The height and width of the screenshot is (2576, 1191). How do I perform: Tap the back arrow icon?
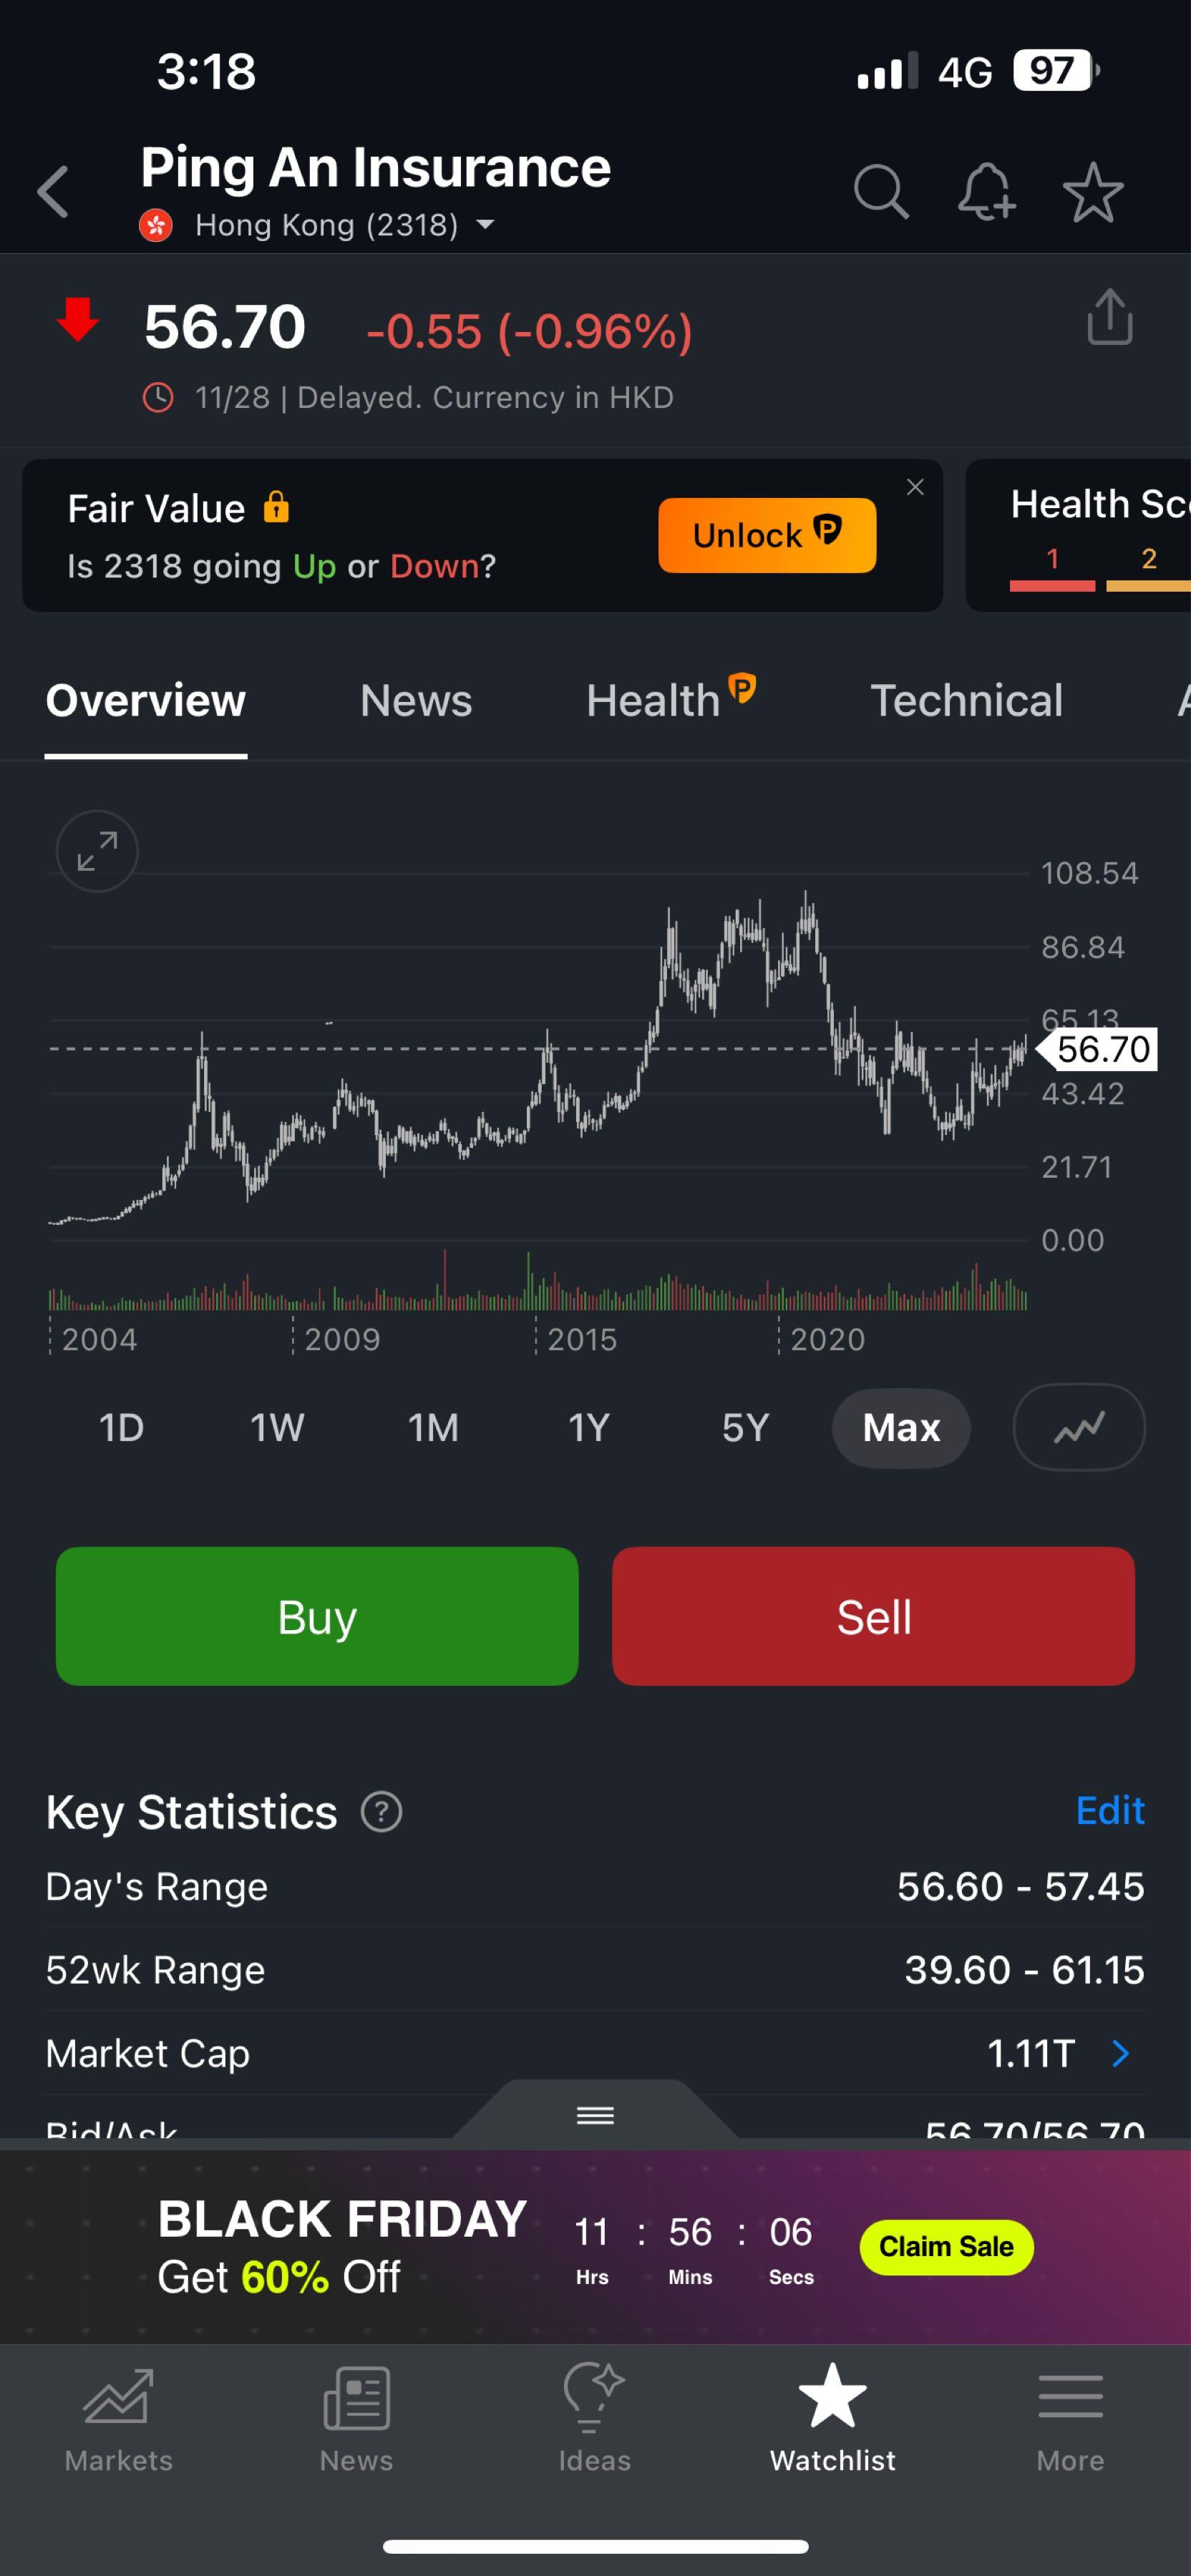point(54,192)
